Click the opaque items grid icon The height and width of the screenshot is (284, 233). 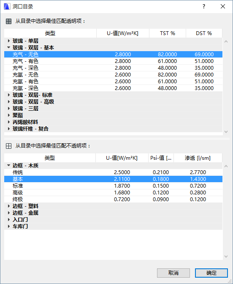point(8,146)
